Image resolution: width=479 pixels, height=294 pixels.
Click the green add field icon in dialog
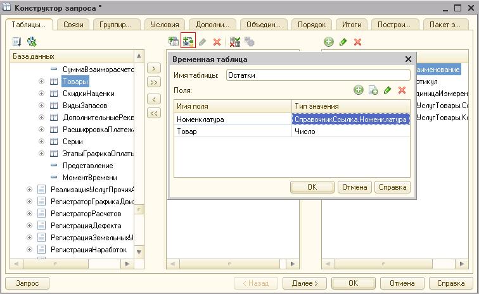coord(359,90)
